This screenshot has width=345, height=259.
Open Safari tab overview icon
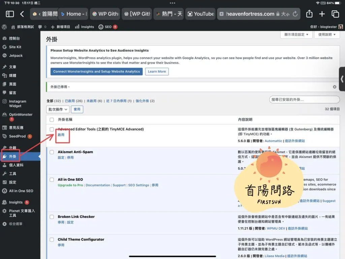click(335, 14)
